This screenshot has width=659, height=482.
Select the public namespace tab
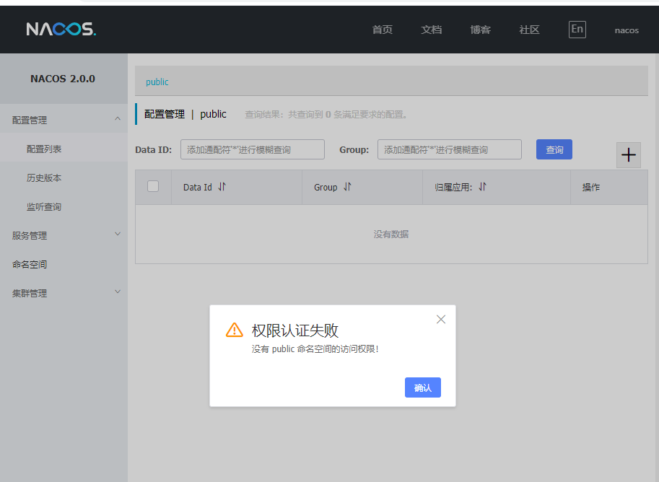157,82
